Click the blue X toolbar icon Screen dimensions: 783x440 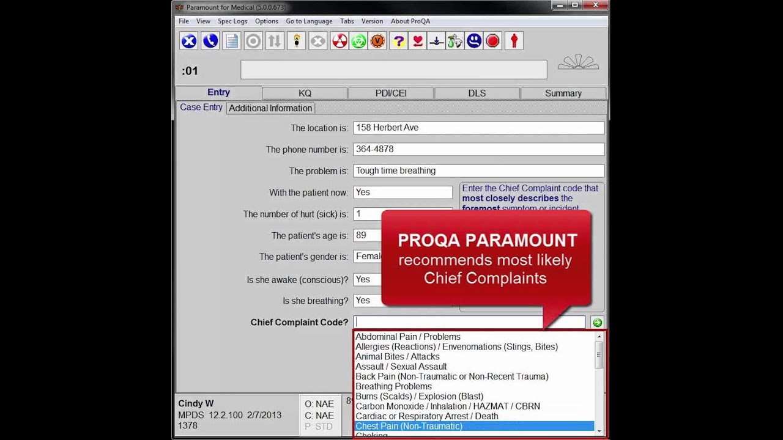pos(189,41)
